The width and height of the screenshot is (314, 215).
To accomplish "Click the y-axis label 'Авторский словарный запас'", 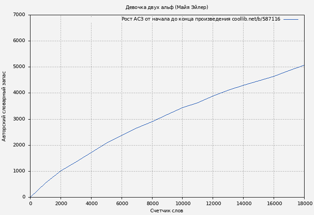I will click(4, 106).
